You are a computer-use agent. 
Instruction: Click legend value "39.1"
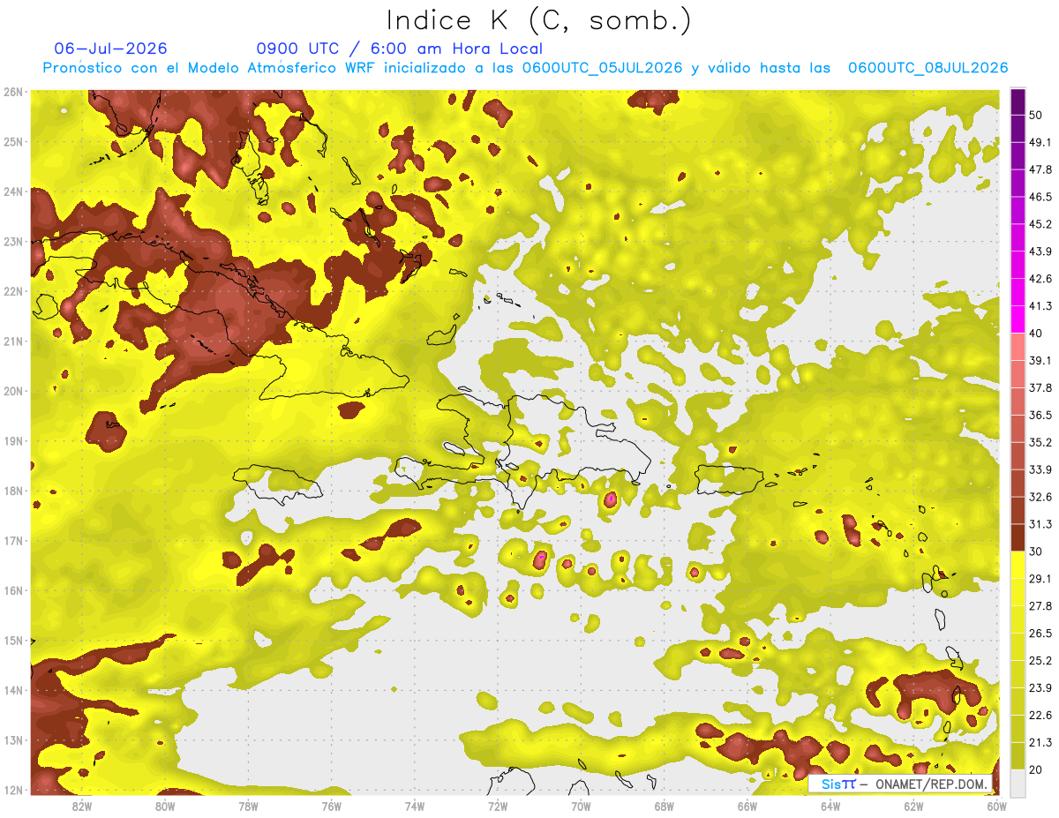1040,361
